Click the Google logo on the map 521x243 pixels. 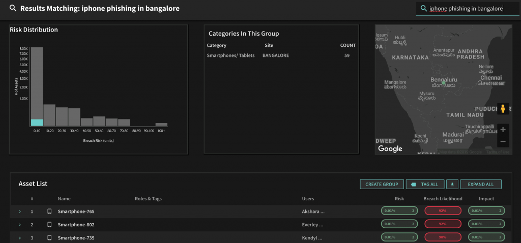390,149
